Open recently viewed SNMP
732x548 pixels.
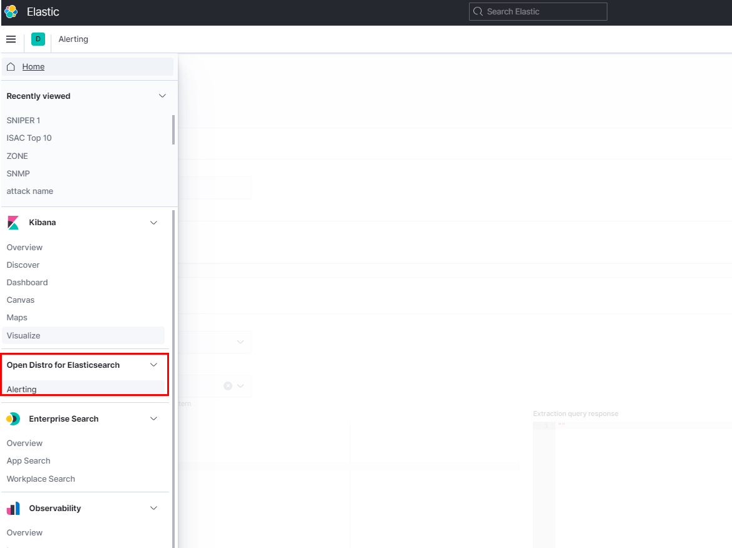18,173
